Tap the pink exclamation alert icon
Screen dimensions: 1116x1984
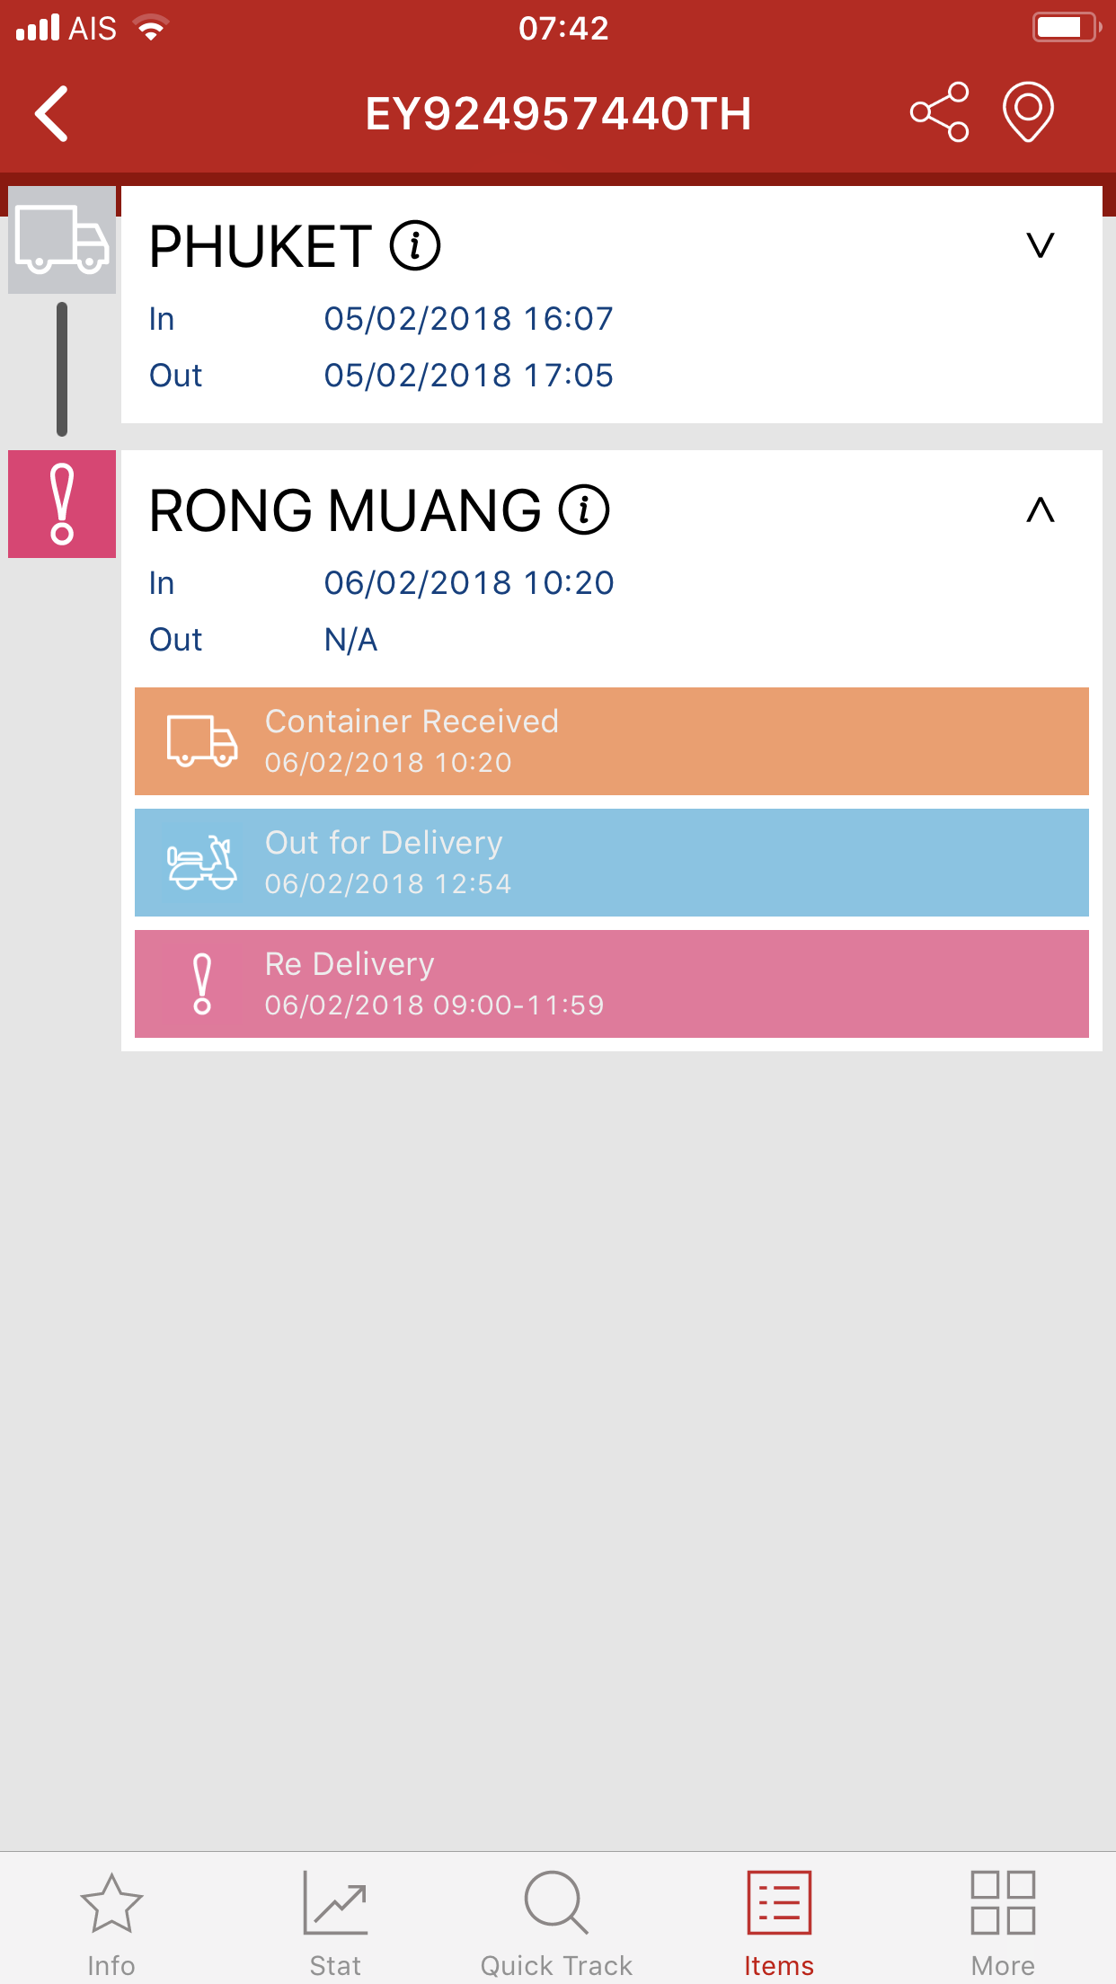(x=62, y=504)
